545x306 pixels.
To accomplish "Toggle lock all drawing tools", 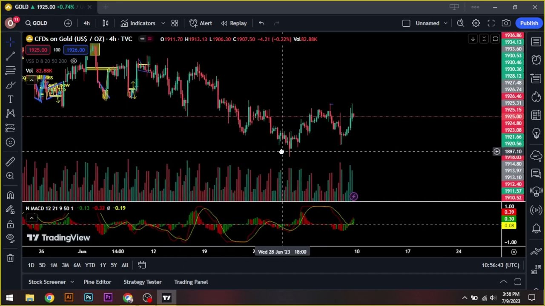I will coord(11,224).
